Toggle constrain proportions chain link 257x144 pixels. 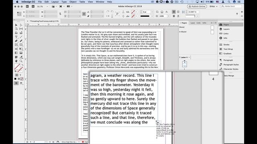click(60, 14)
